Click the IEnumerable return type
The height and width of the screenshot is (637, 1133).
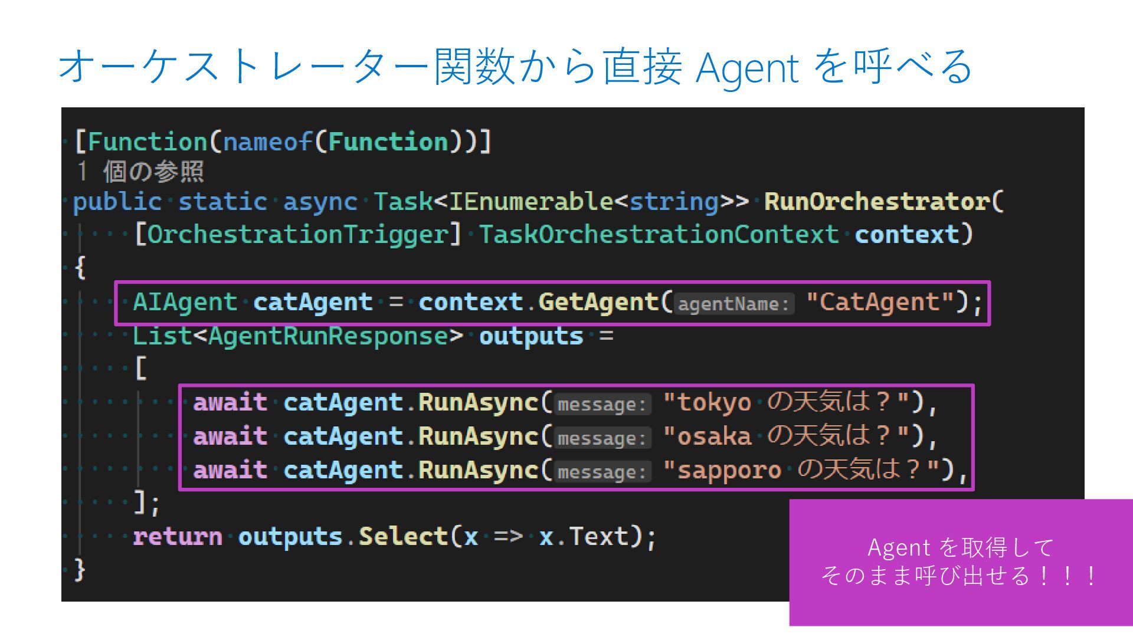531,202
